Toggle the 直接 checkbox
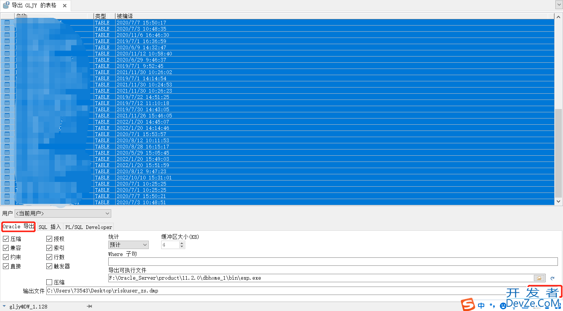Screen dimensions: 563x311 (6, 266)
